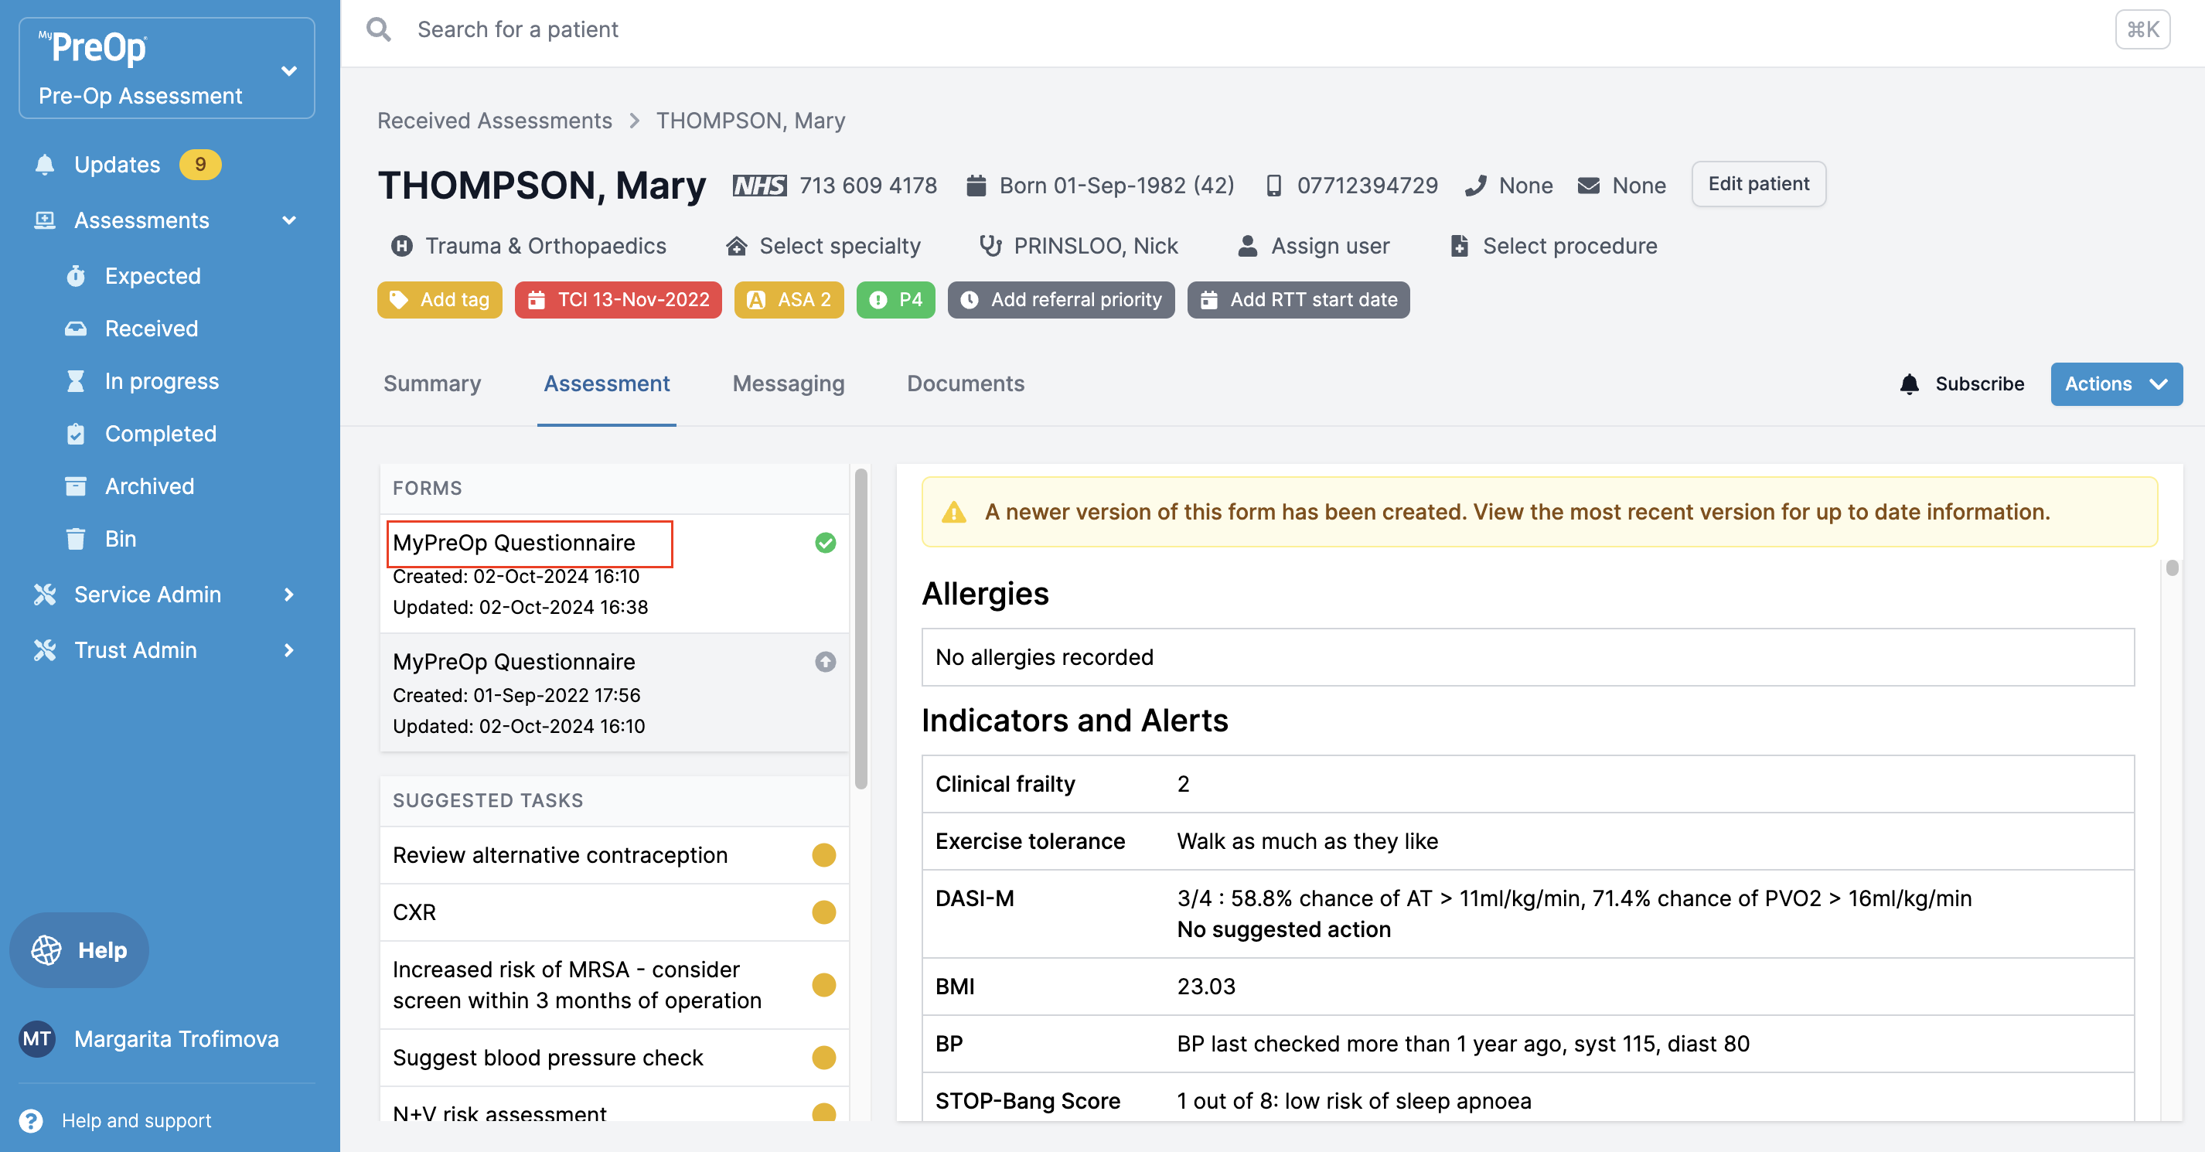Open the Actions dropdown button
This screenshot has height=1152, width=2205.
coord(2115,383)
